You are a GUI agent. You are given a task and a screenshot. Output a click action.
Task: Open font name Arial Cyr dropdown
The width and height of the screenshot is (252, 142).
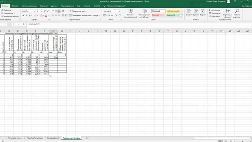tap(34, 11)
